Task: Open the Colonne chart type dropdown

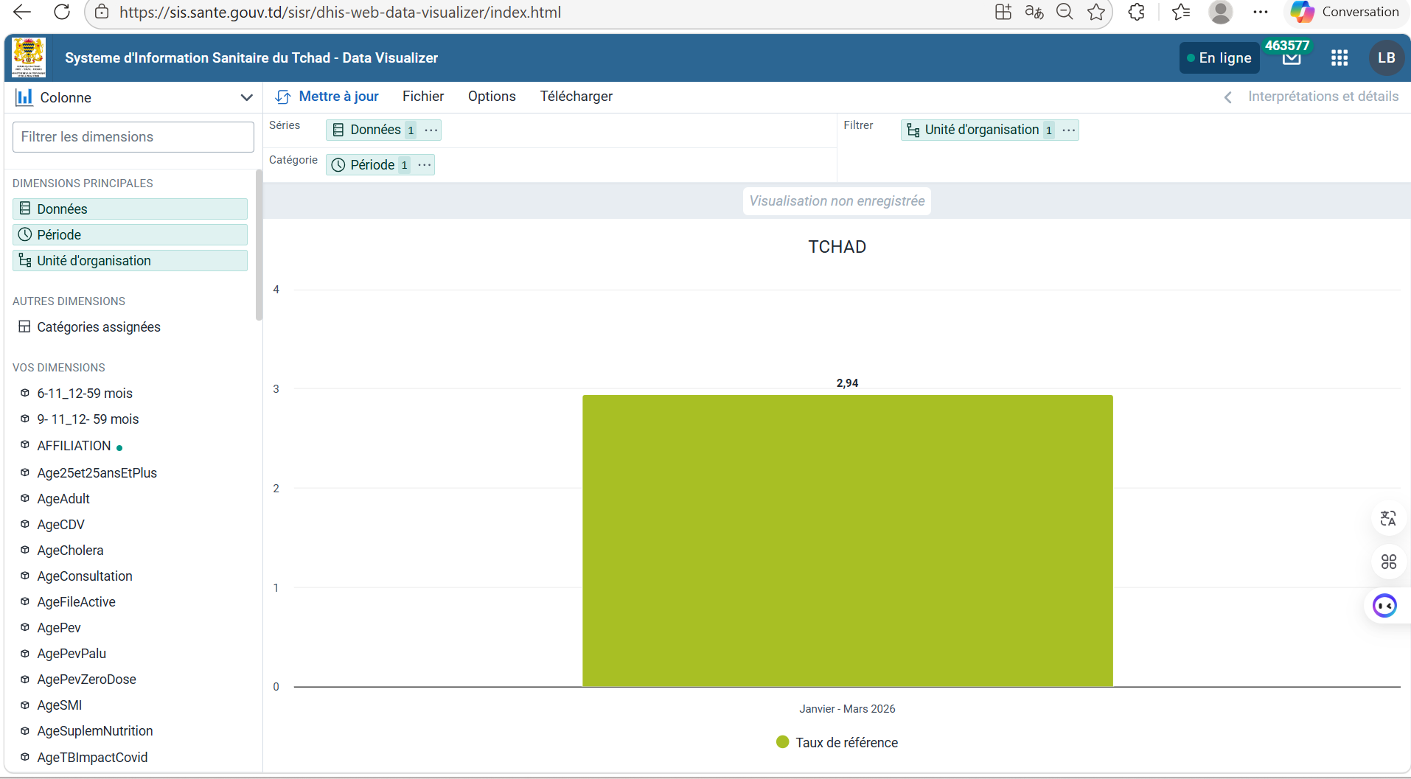Action: click(x=133, y=97)
